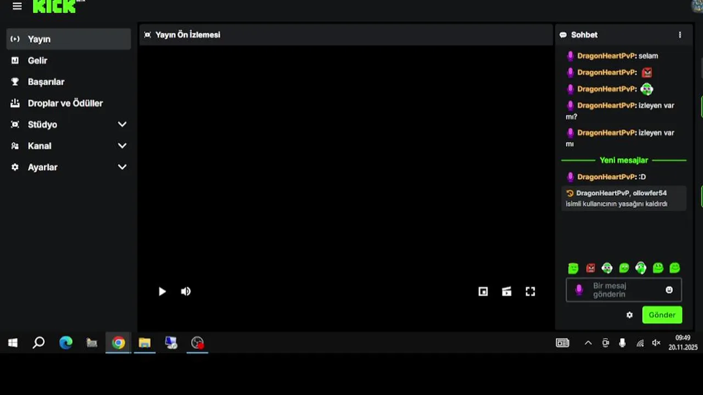
Task: Toggle picture-in-picture mode in preview
Action: 483,291
